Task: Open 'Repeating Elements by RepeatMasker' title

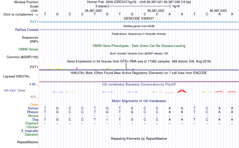Action: click(x=139, y=138)
